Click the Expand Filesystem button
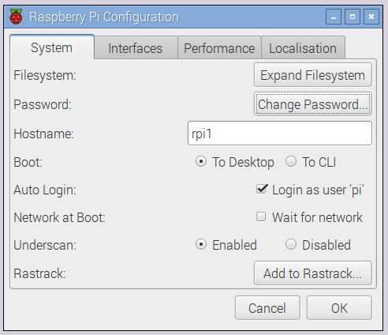The image size is (388, 335). pos(313,75)
